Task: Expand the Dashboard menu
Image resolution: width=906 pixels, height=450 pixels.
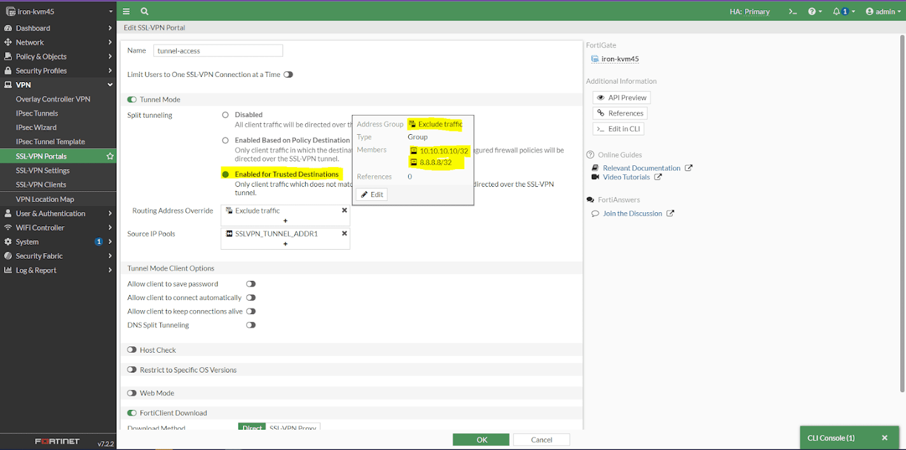Action: point(58,28)
